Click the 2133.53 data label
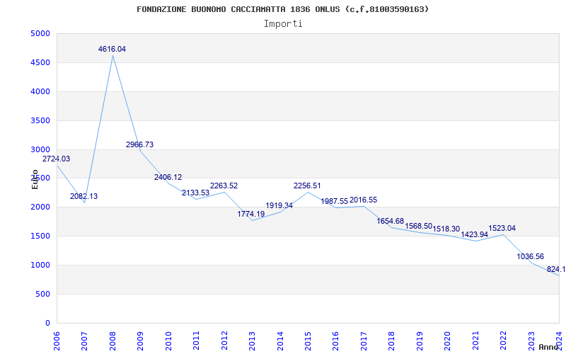This screenshot has width=566, height=354. point(196,193)
